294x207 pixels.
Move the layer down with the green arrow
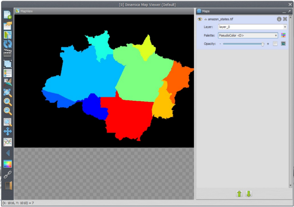[249, 193]
